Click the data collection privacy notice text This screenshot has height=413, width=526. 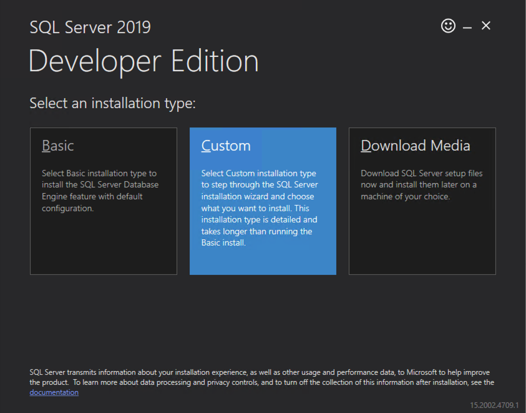(x=262, y=377)
